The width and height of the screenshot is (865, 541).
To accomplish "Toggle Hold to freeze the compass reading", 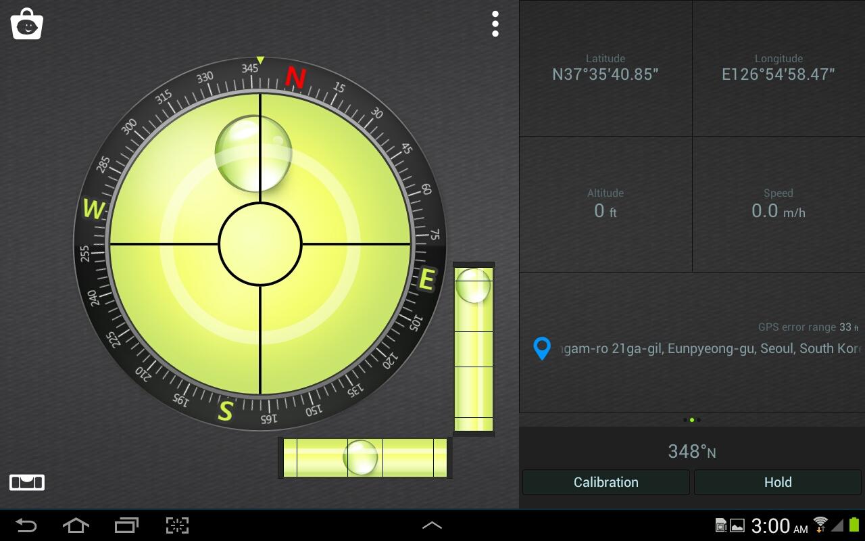I will click(x=778, y=482).
